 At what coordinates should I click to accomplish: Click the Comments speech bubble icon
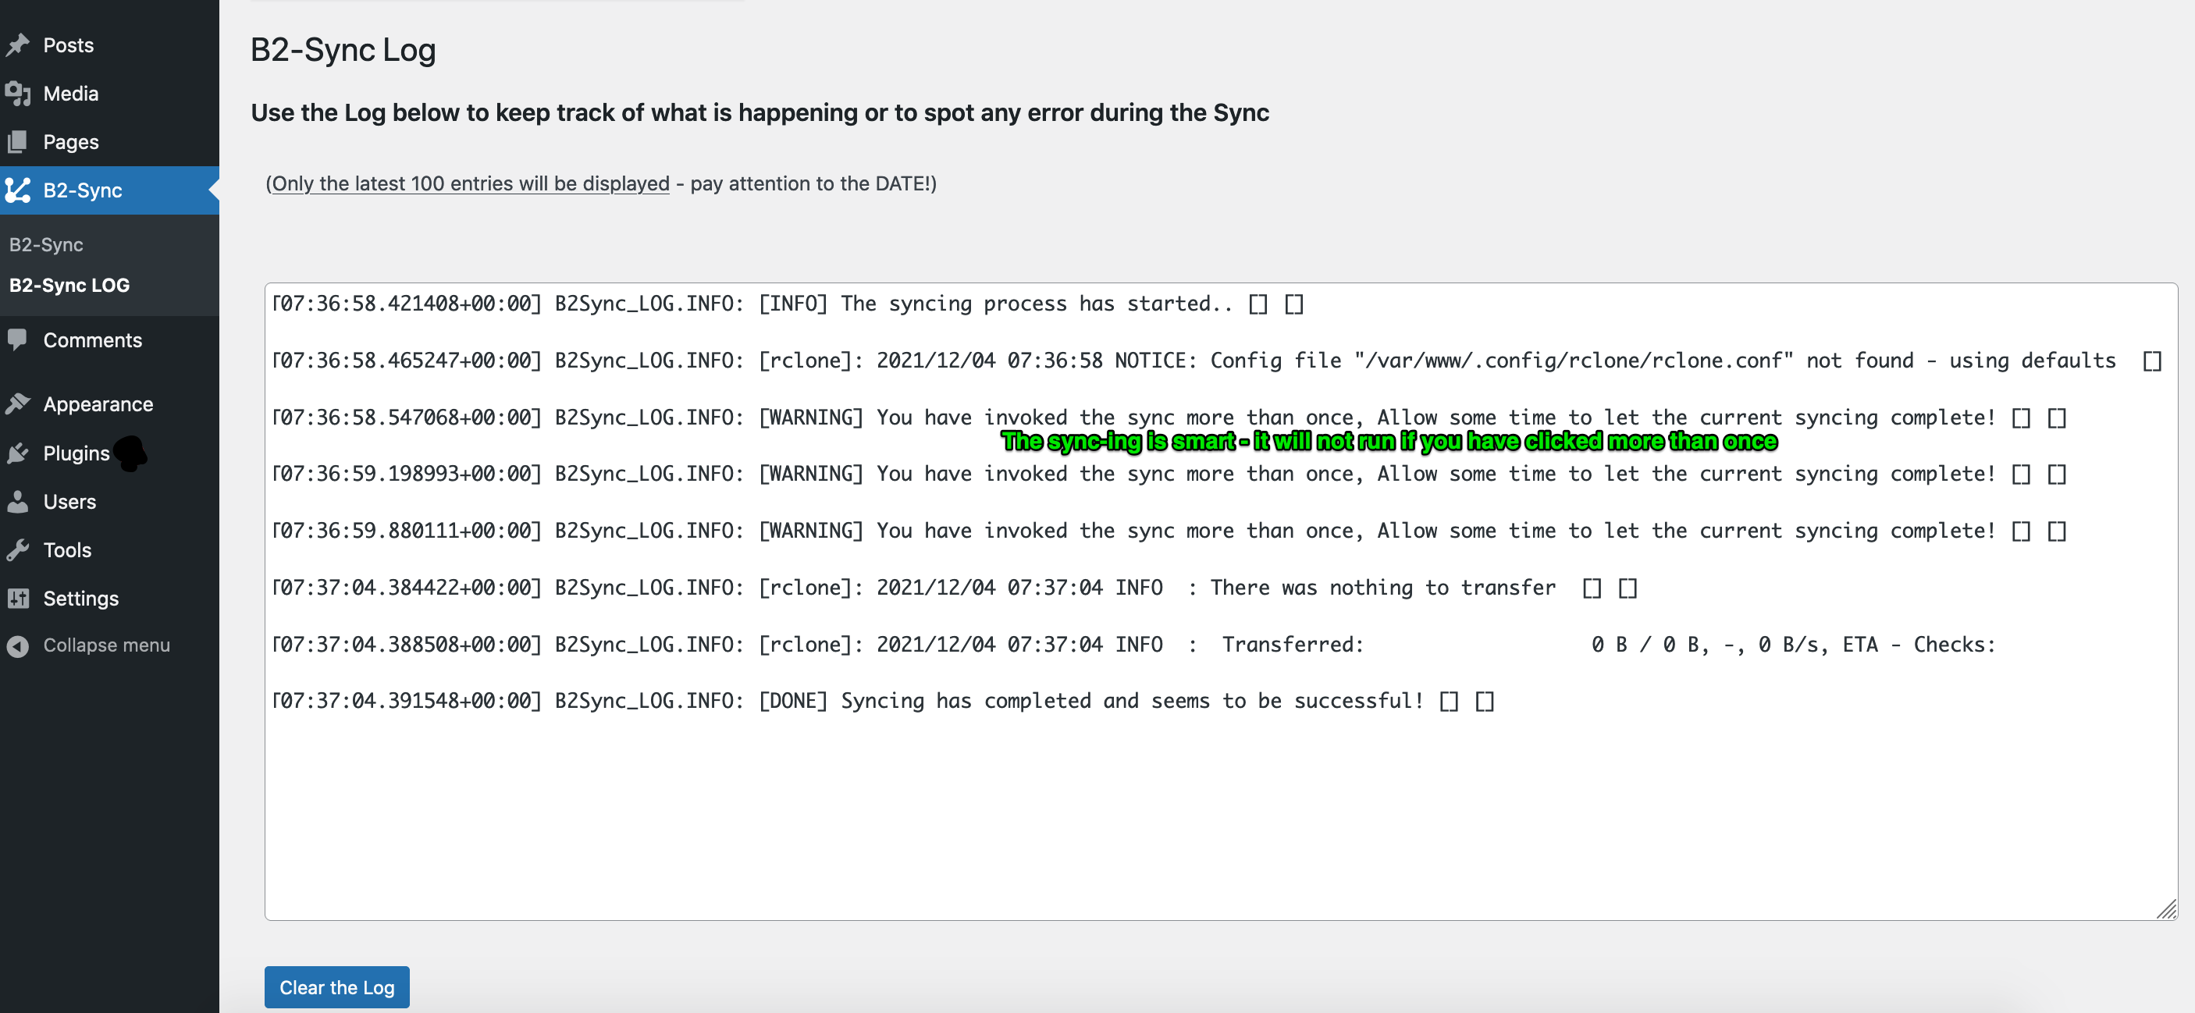[x=18, y=340]
